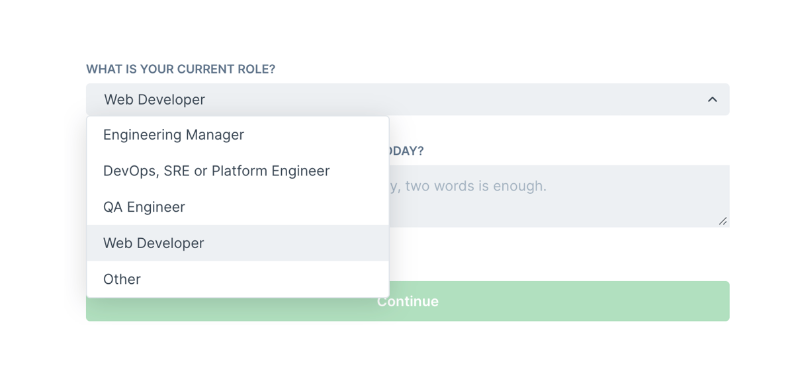This screenshot has width=794, height=389.
Task: Click the textarea resize handle icon
Action: [x=723, y=222]
